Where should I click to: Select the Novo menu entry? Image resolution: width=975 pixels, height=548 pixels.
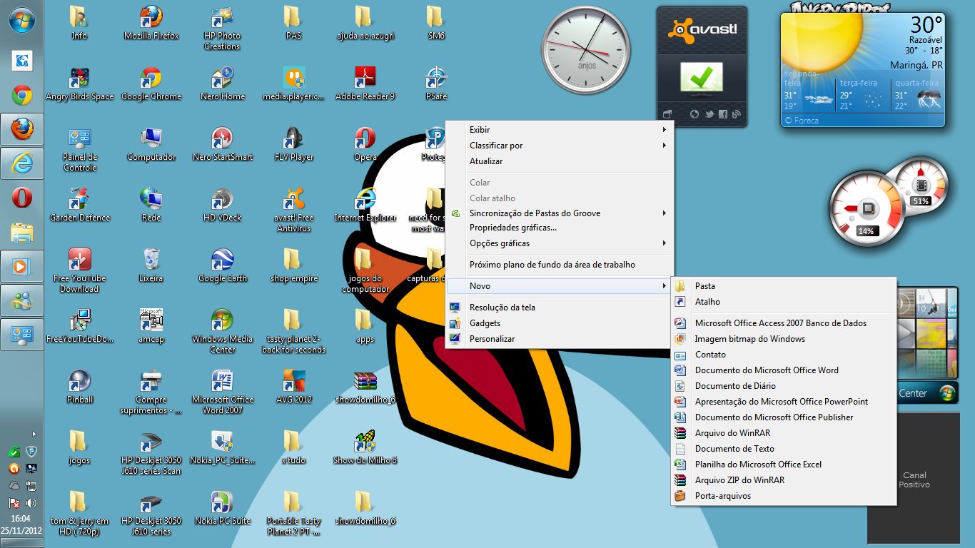point(559,286)
